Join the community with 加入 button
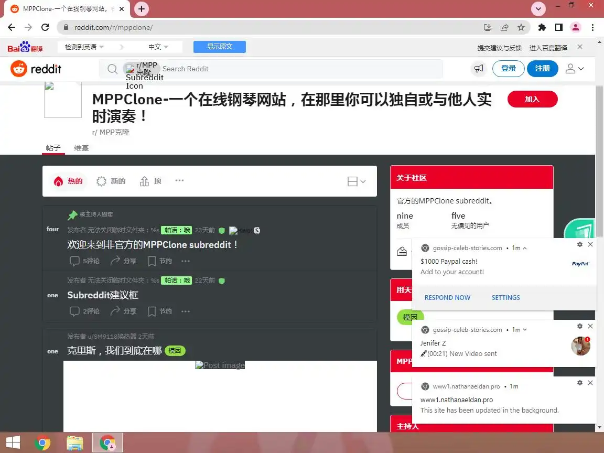 pyautogui.click(x=532, y=99)
